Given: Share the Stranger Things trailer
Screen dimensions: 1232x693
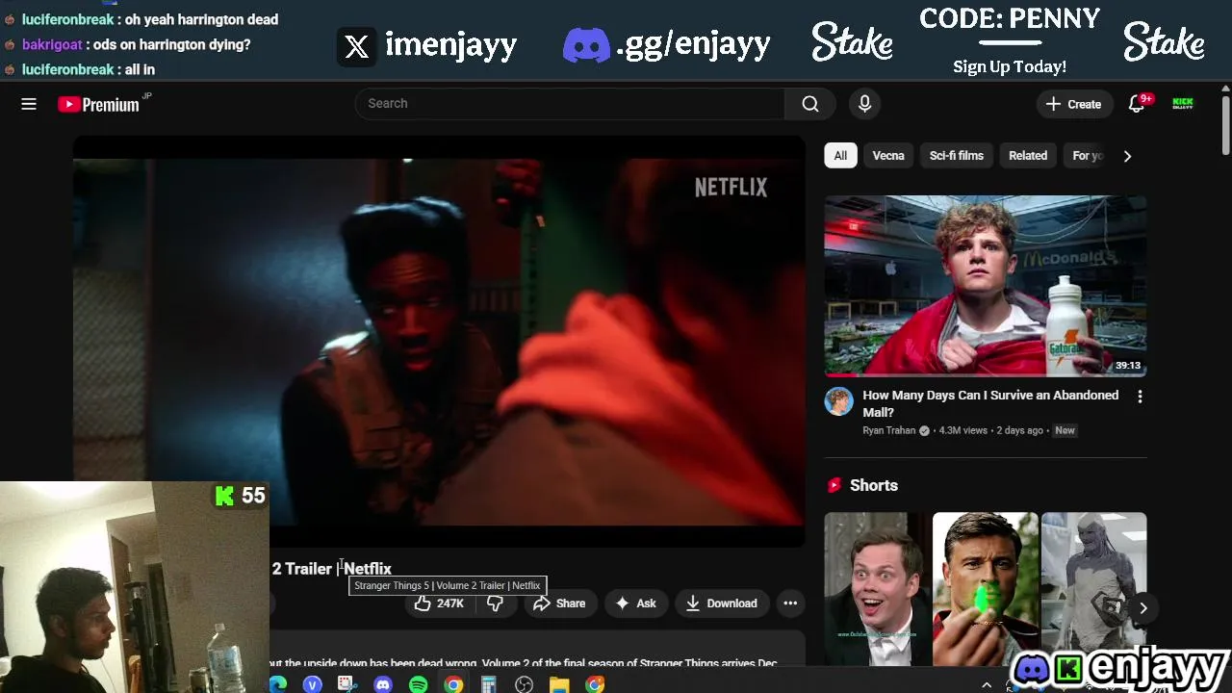Looking at the screenshot, I should (559, 603).
